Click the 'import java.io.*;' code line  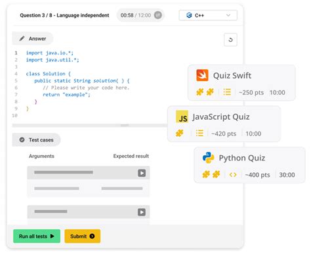[50, 53]
